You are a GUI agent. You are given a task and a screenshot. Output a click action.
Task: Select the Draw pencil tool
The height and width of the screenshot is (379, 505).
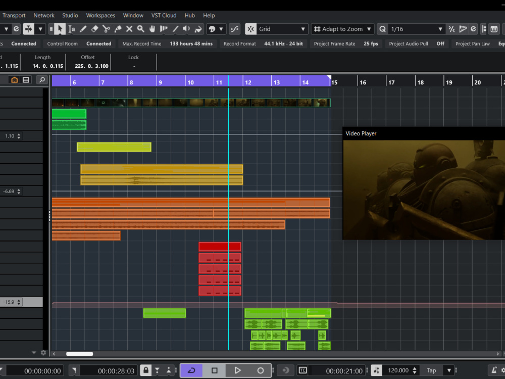[83, 29]
